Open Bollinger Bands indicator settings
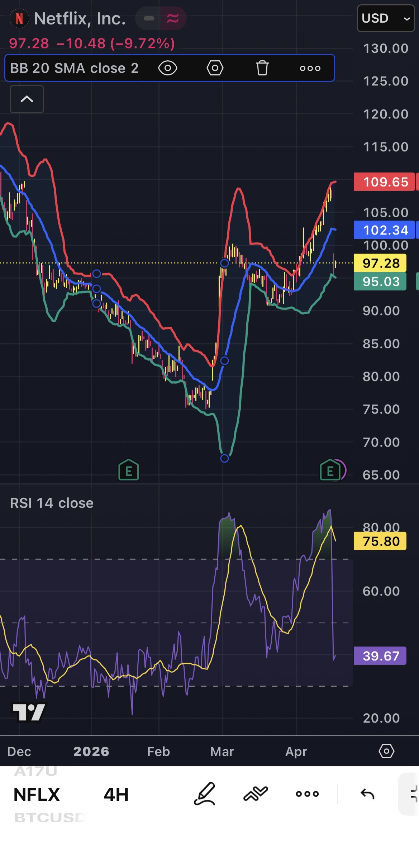Screen dimensions: 419x858 pyautogui.click(x=215, y=68)
